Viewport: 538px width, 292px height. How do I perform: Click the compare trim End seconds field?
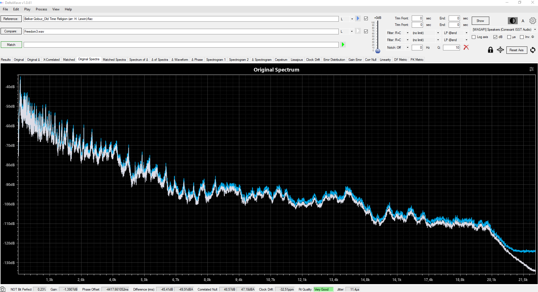click(454, 25)
